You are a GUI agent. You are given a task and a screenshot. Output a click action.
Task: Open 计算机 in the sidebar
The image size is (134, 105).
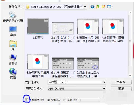(x=13, y=60)
